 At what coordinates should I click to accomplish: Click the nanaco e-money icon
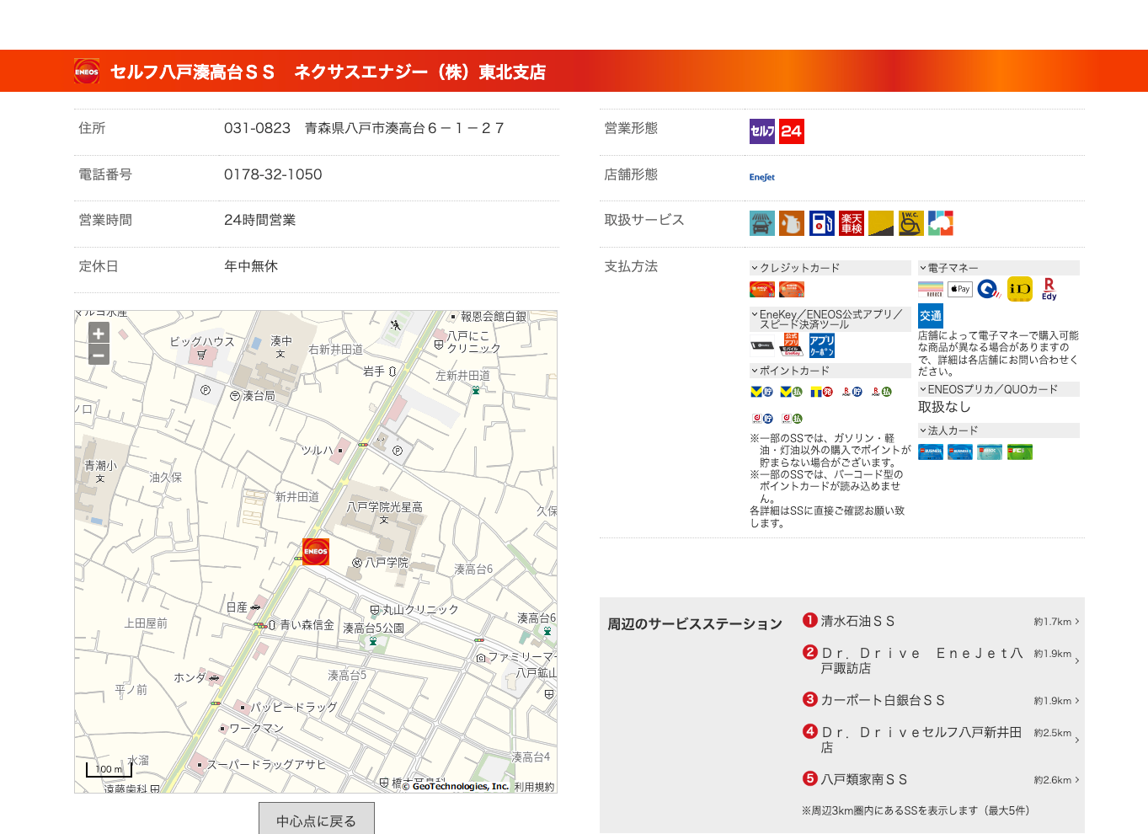[x=931, y=289]
